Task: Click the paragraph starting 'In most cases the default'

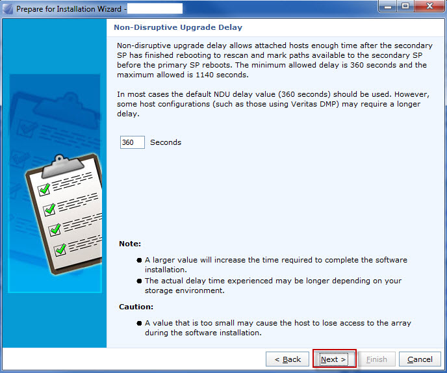Action: [x=273, y=104]
